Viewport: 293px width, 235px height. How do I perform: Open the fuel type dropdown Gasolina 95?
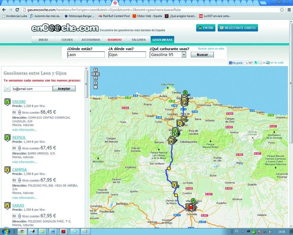[x=168, y=55]
